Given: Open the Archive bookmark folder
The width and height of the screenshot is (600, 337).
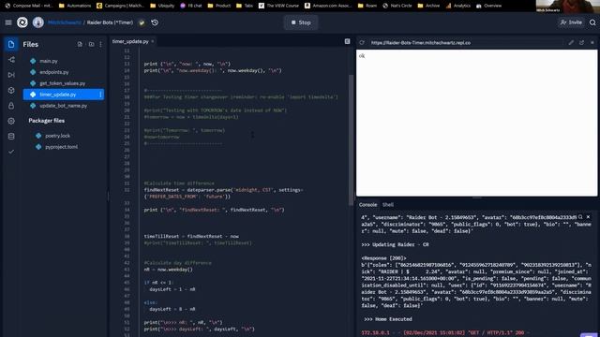Looking at the screenshot, I should (429, 6).
